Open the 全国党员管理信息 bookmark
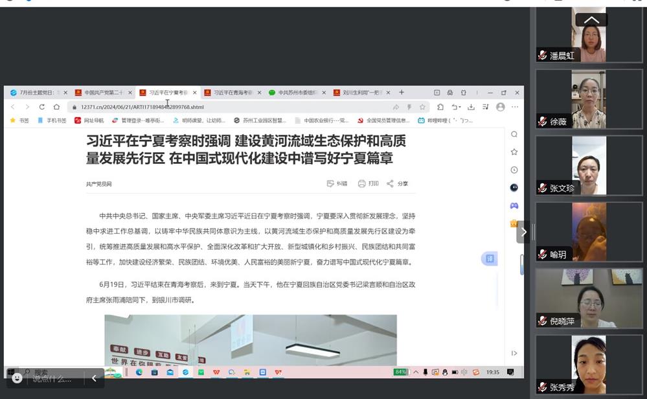647x399 pixels. coord(383,120)
